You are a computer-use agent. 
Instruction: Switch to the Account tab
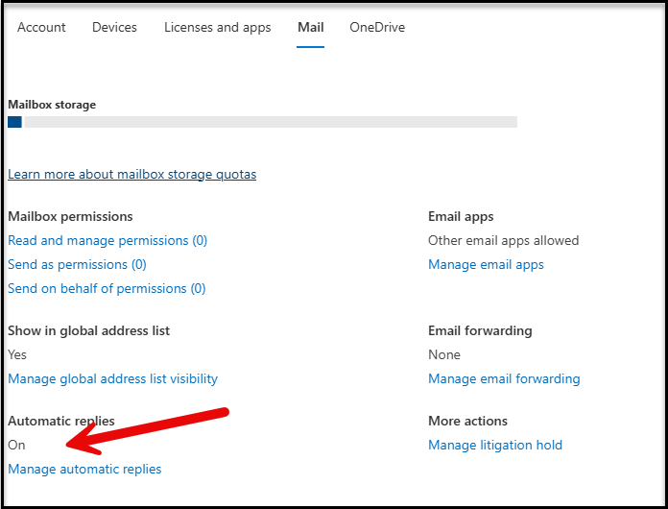click(x=41, y=27)
